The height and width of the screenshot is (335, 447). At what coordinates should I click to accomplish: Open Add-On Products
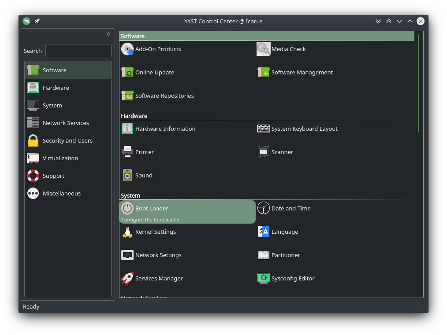point(157,49)
